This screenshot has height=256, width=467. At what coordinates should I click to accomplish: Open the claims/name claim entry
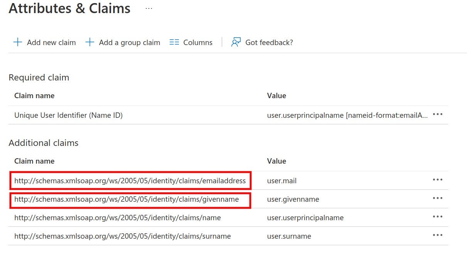pos(117,218)
